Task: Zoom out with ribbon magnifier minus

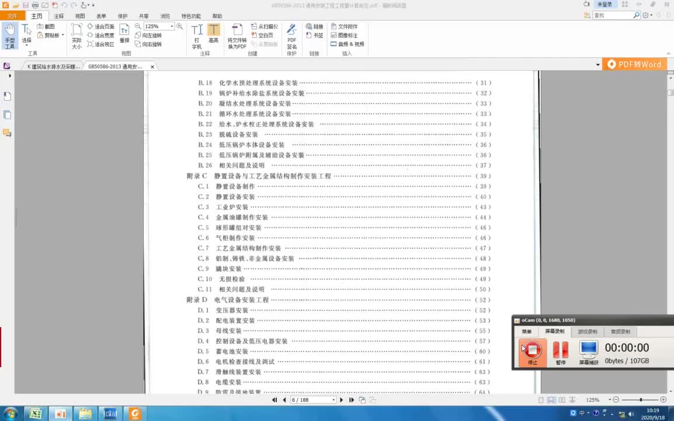Action: pyautogui.click(x=138, y=26)
